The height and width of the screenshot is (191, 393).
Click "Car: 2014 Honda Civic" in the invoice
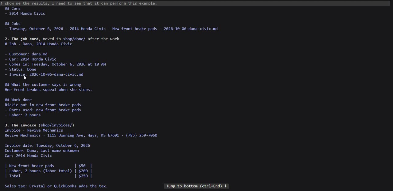tap(28, 155)
